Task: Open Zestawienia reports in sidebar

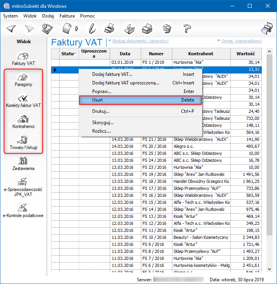Action: coord(23,163)
